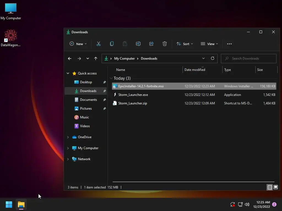Click the Copy icon in toolbar
The image size is (282, 211).
tap(112, 44)
